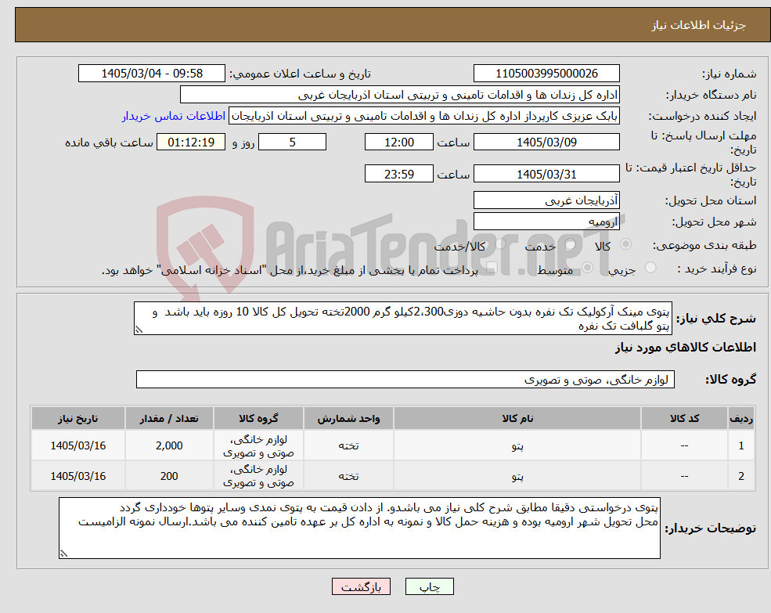Click the بازگشت (back) button
Image resolution: width=771 pixels, height=613 pixels.
tap(361, 586)
